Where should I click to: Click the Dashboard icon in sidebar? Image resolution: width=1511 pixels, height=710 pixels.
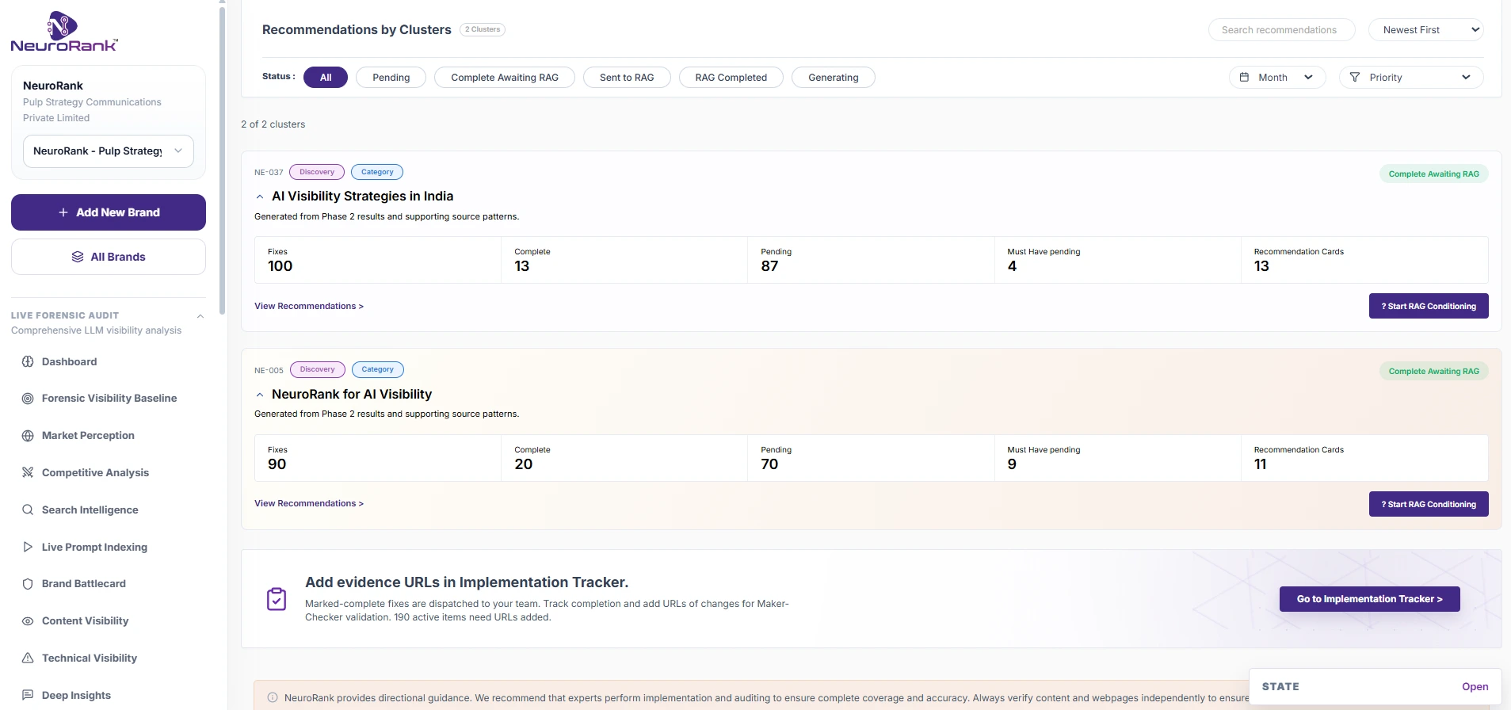[28, 361]
